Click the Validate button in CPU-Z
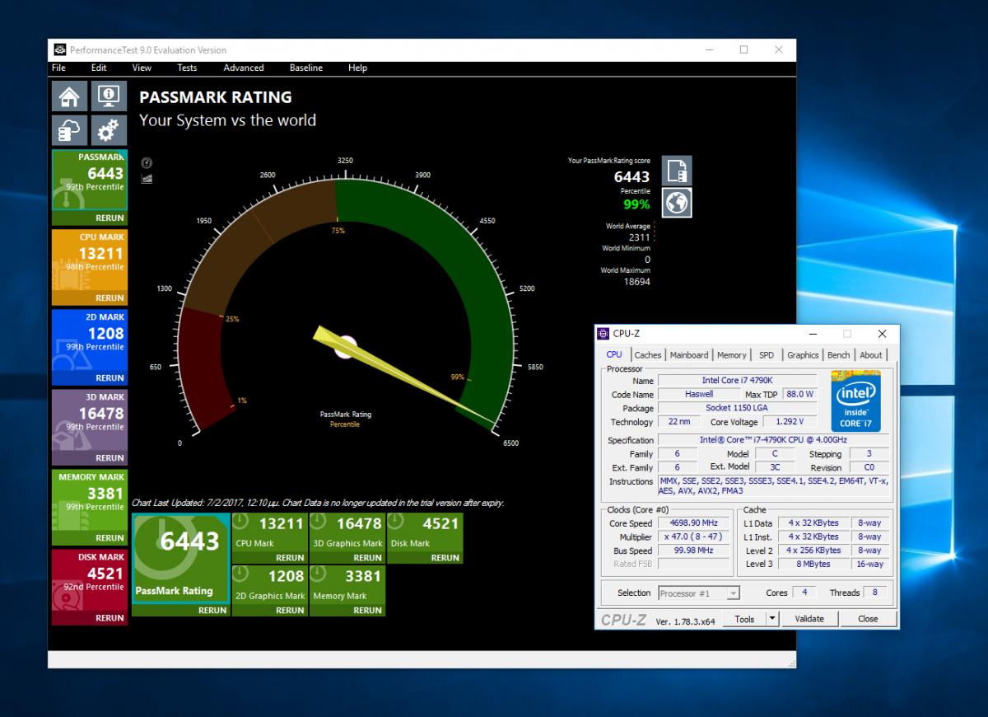This screenshot has width=988, height=717. click(809, 619)
